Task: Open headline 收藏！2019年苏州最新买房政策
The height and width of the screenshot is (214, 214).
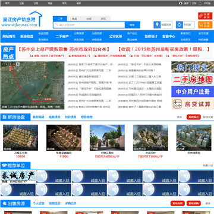Action: (x=163, y=49)
